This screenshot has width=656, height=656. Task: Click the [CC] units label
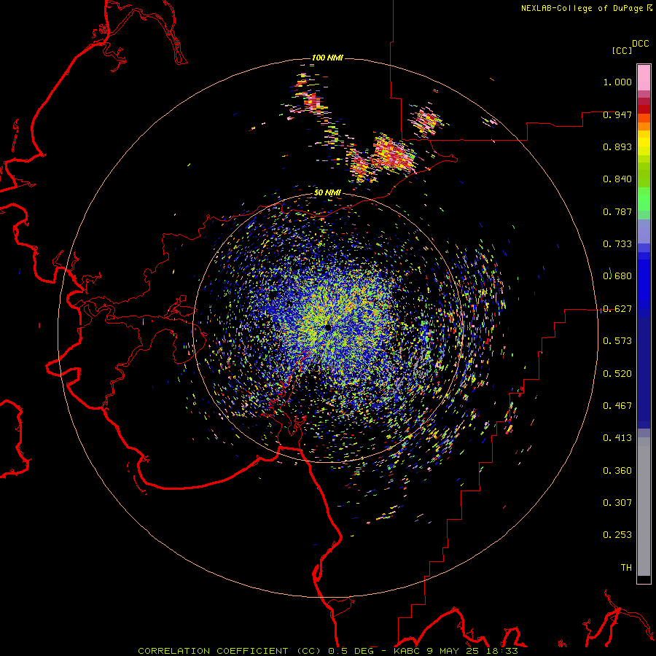(x=622, y=50)
